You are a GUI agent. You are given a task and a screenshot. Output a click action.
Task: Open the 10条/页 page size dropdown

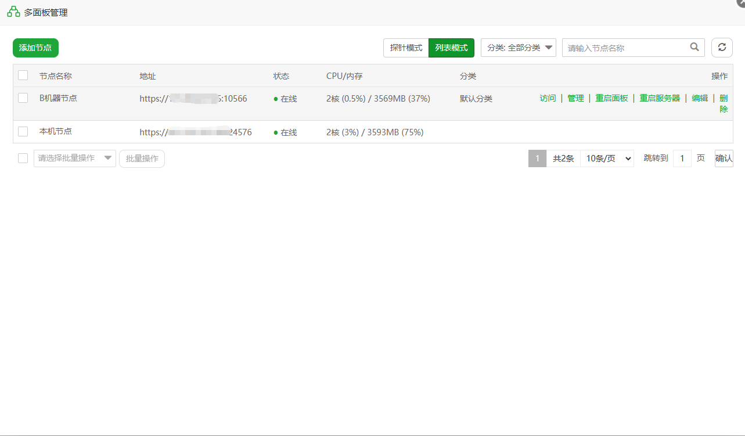point(607,158)
